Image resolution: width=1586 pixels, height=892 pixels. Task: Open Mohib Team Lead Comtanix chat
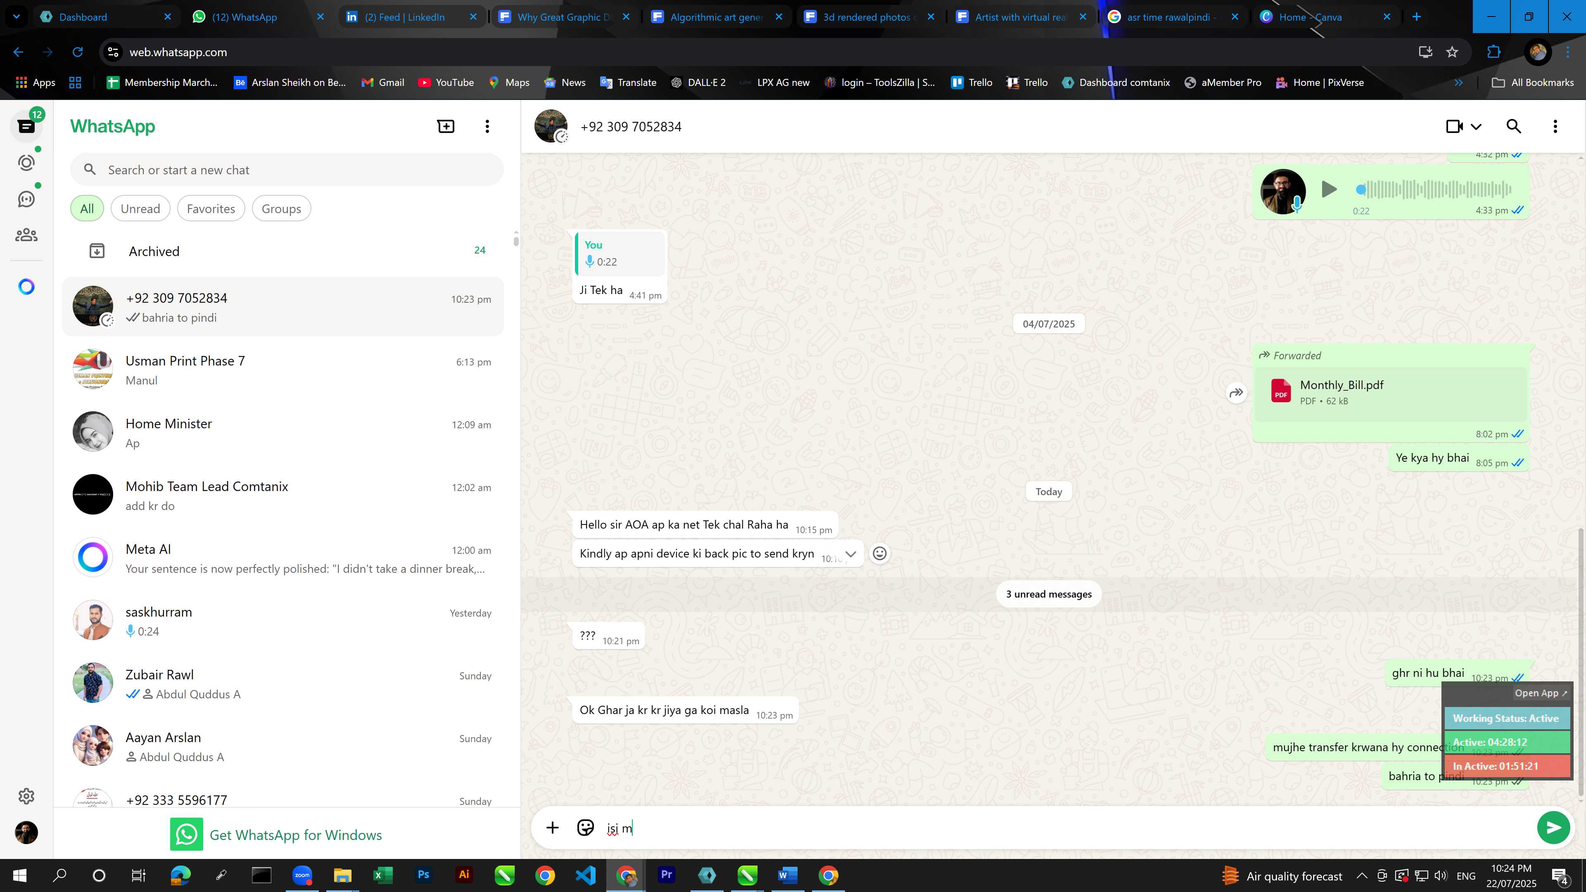283,495
